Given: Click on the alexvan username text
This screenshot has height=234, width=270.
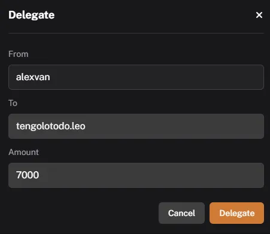Looking at the screenshot, I should [33, 77].
